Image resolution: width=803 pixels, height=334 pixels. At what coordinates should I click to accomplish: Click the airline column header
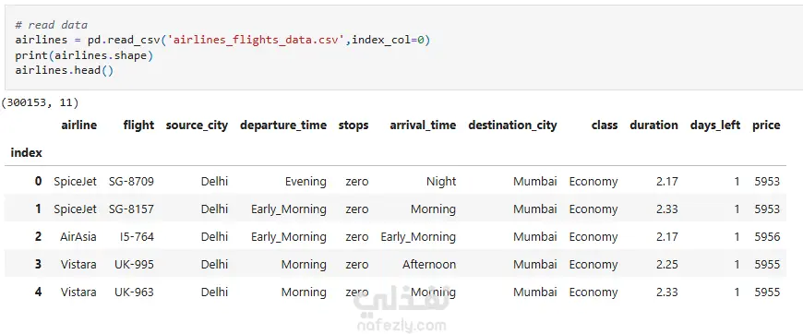click(x=78, y=125)
